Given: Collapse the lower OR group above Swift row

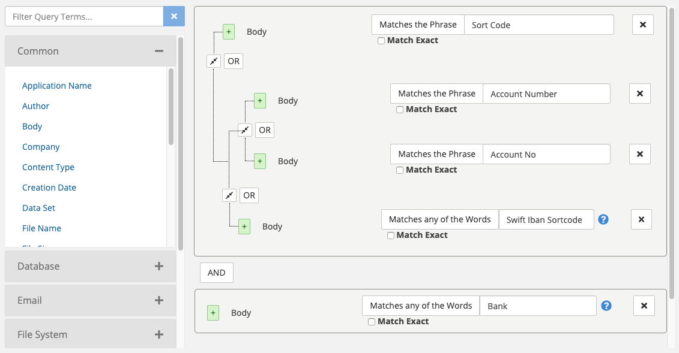Looking at the screenshot, I should (229, 195).
